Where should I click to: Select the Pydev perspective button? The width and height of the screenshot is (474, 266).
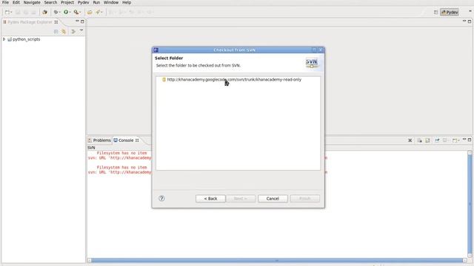[x=450, y=12]
